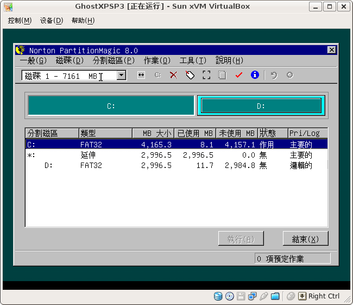Viewport: 353px width, 305px height.
Task: Click the 結束(X) exit button
Action: tap(306, 239)
